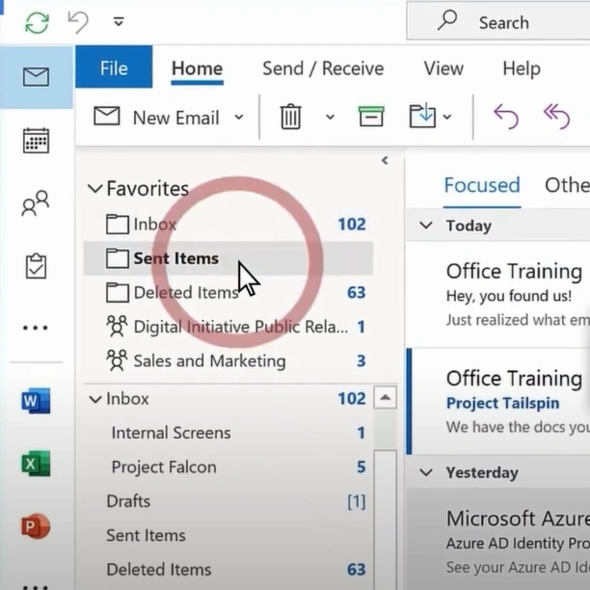The image size is (590, 590).
Task: Click the Undo arrow in quick access toolbar
Action: 78,22
